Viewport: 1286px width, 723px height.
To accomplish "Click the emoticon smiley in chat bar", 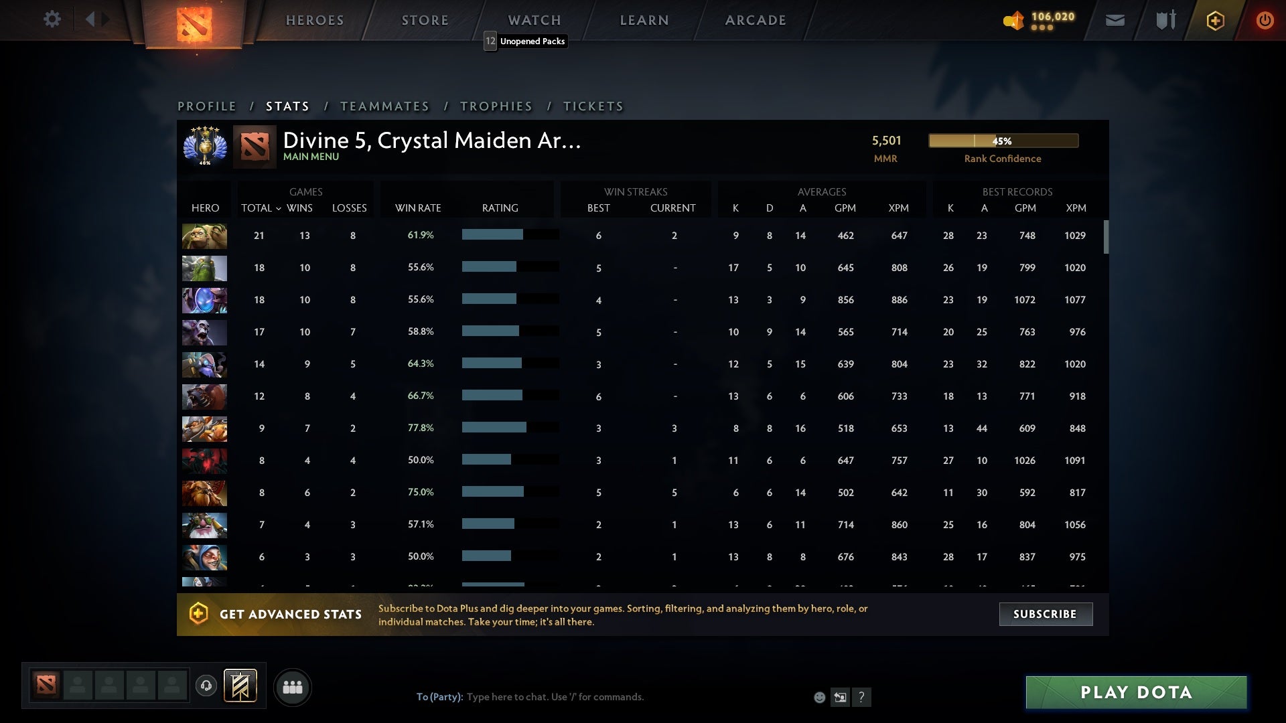I will click(818, 697).
